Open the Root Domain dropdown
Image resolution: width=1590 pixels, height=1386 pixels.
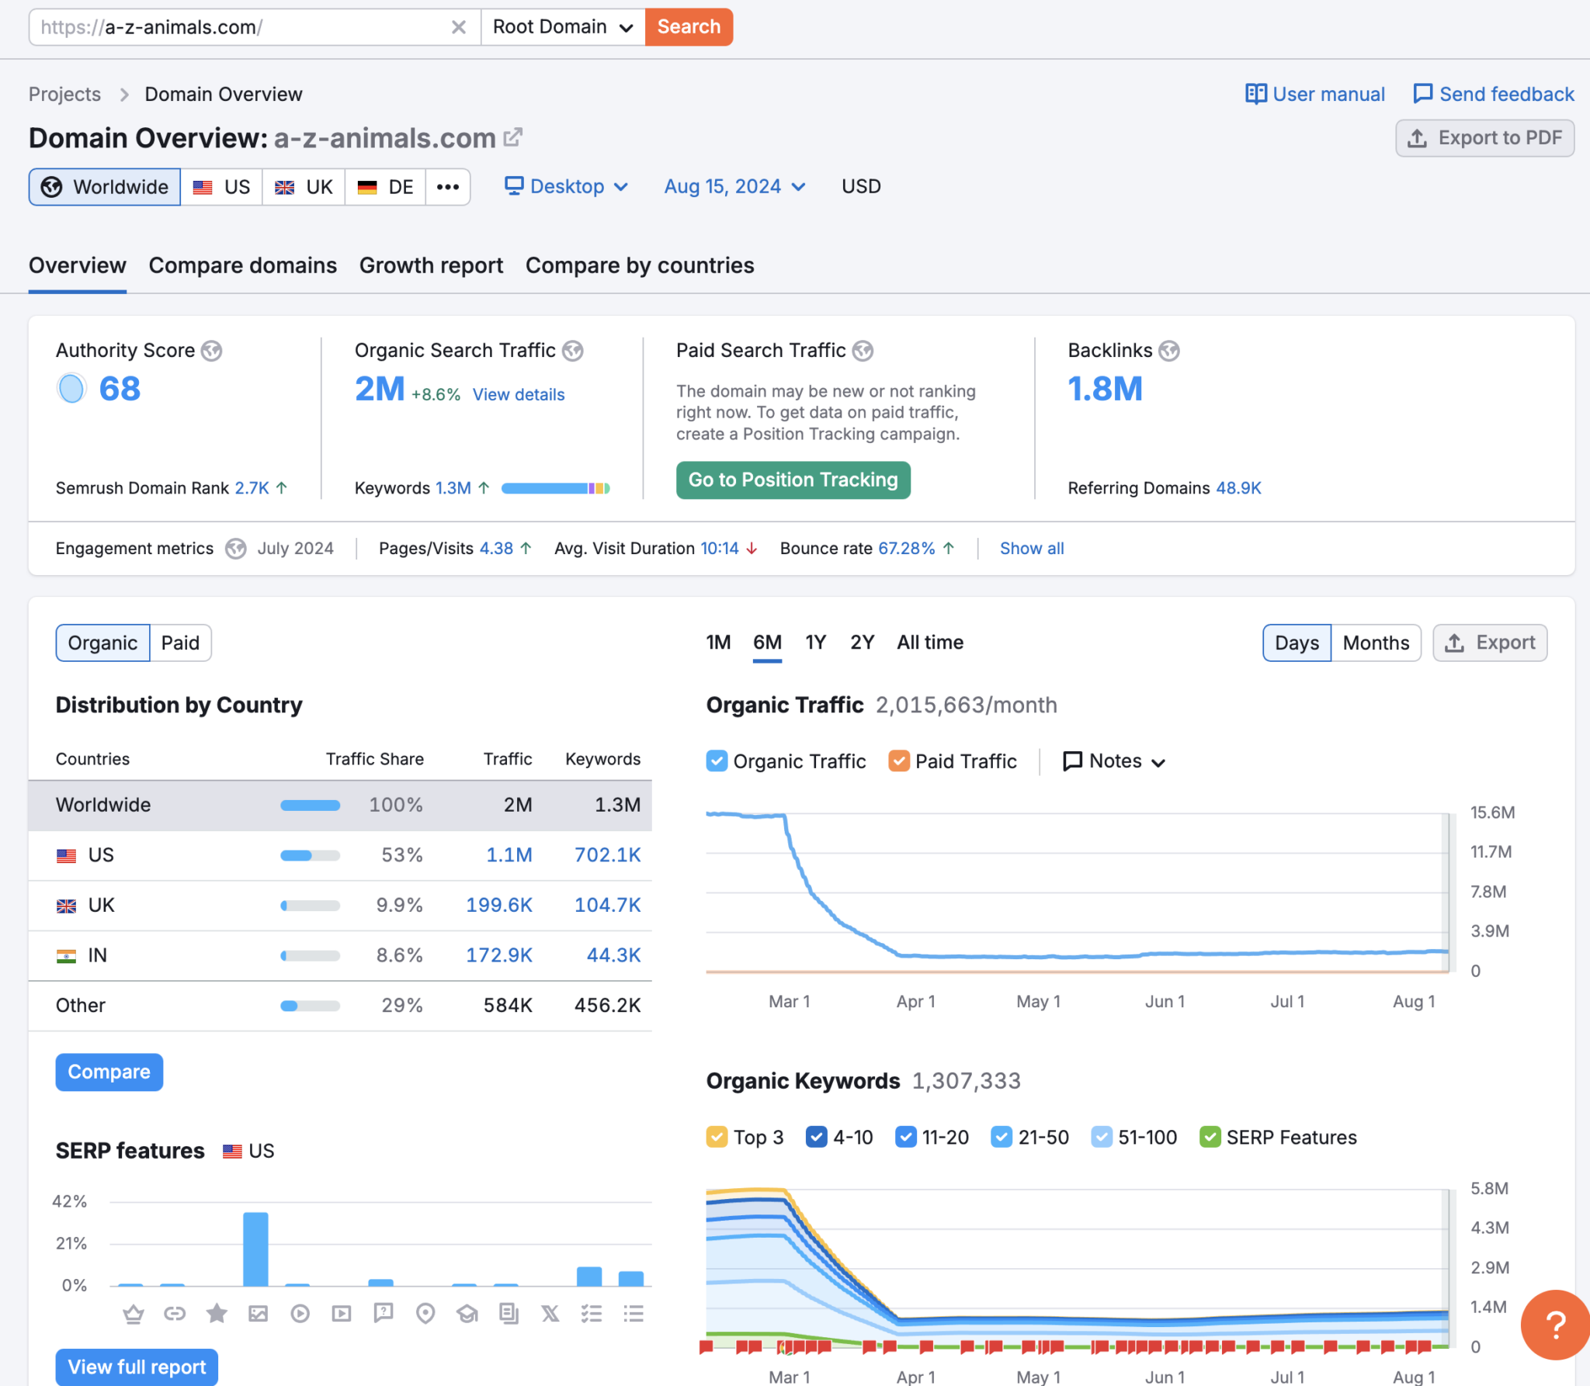[563, 27]
